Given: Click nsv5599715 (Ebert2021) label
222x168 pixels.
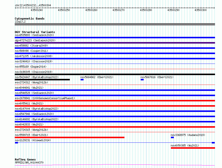Looking at the screenshot, I should click(31, 135).
